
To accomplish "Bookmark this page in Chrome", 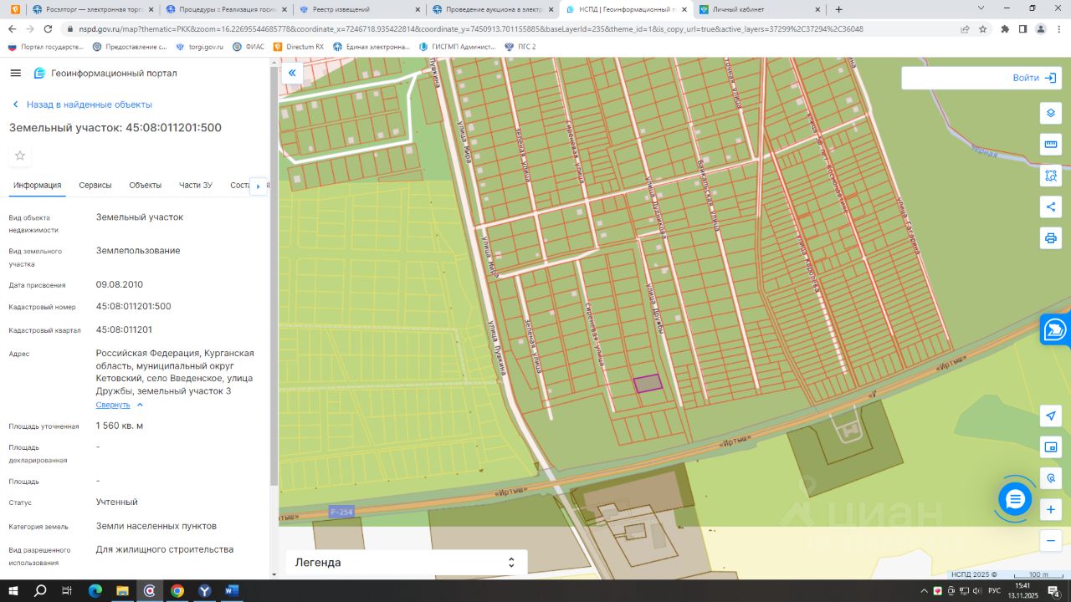I will pos(983,28).
